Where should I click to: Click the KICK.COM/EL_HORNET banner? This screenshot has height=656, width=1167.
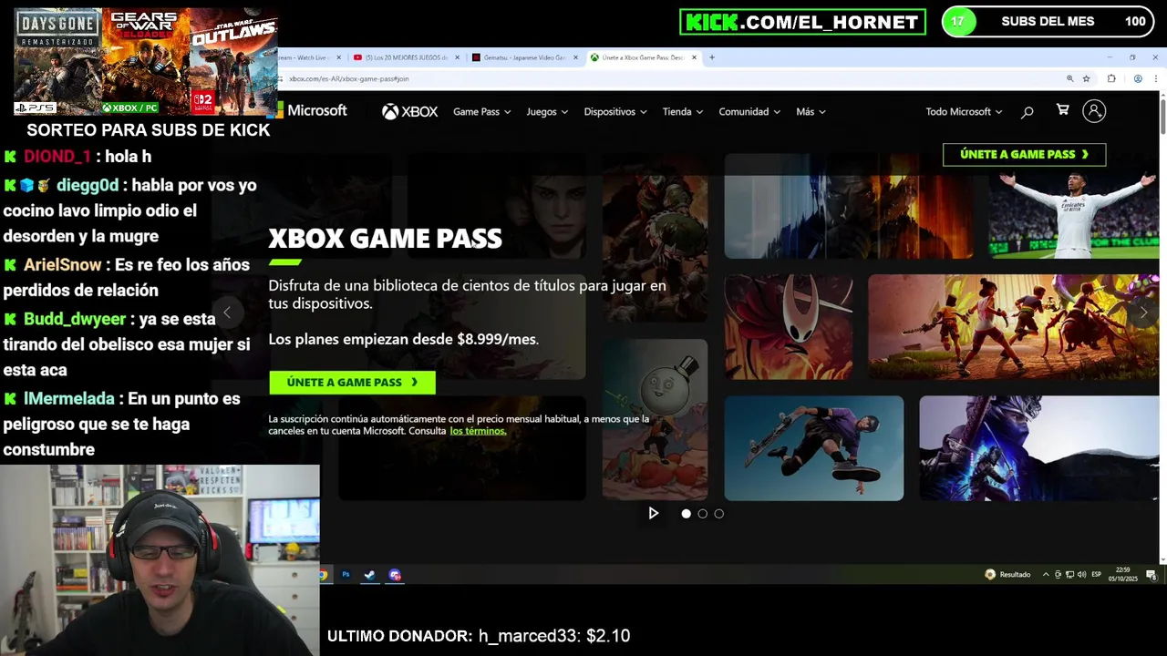click(x=802, y=22)
